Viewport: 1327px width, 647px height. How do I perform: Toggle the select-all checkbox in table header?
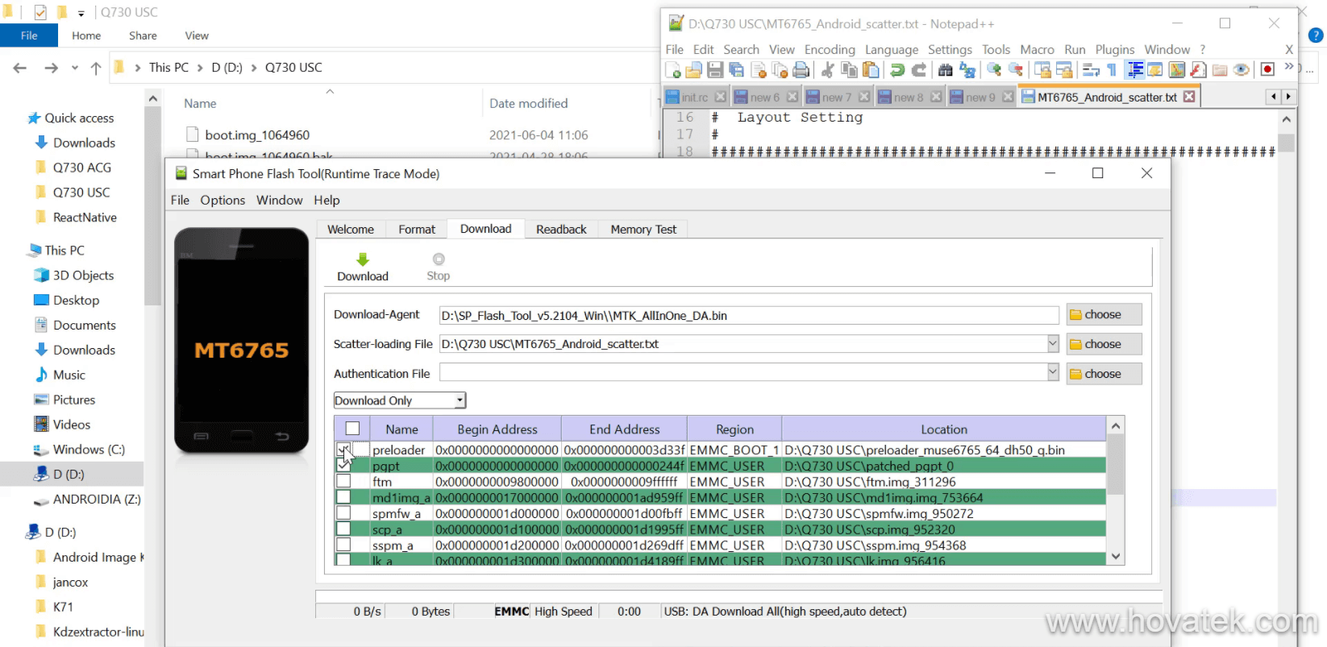[352, 429]
